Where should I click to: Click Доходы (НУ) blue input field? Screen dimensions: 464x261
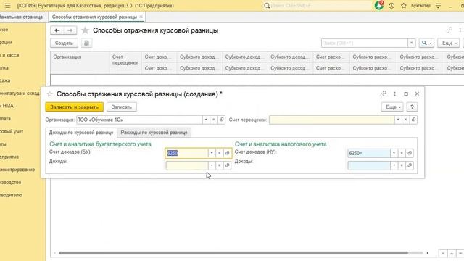(x=369, y=165)
